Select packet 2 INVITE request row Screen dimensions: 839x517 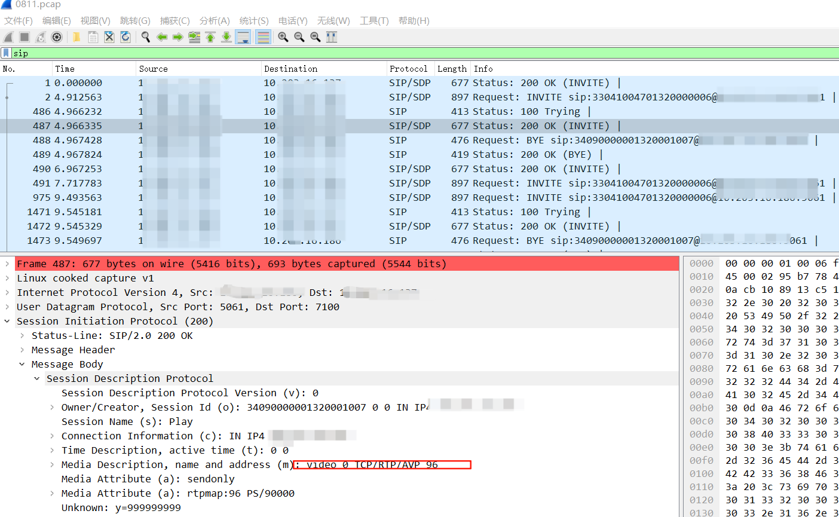coord(419,97)
